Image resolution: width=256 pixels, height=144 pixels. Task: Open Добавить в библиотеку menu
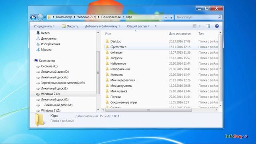coord(102,26)
